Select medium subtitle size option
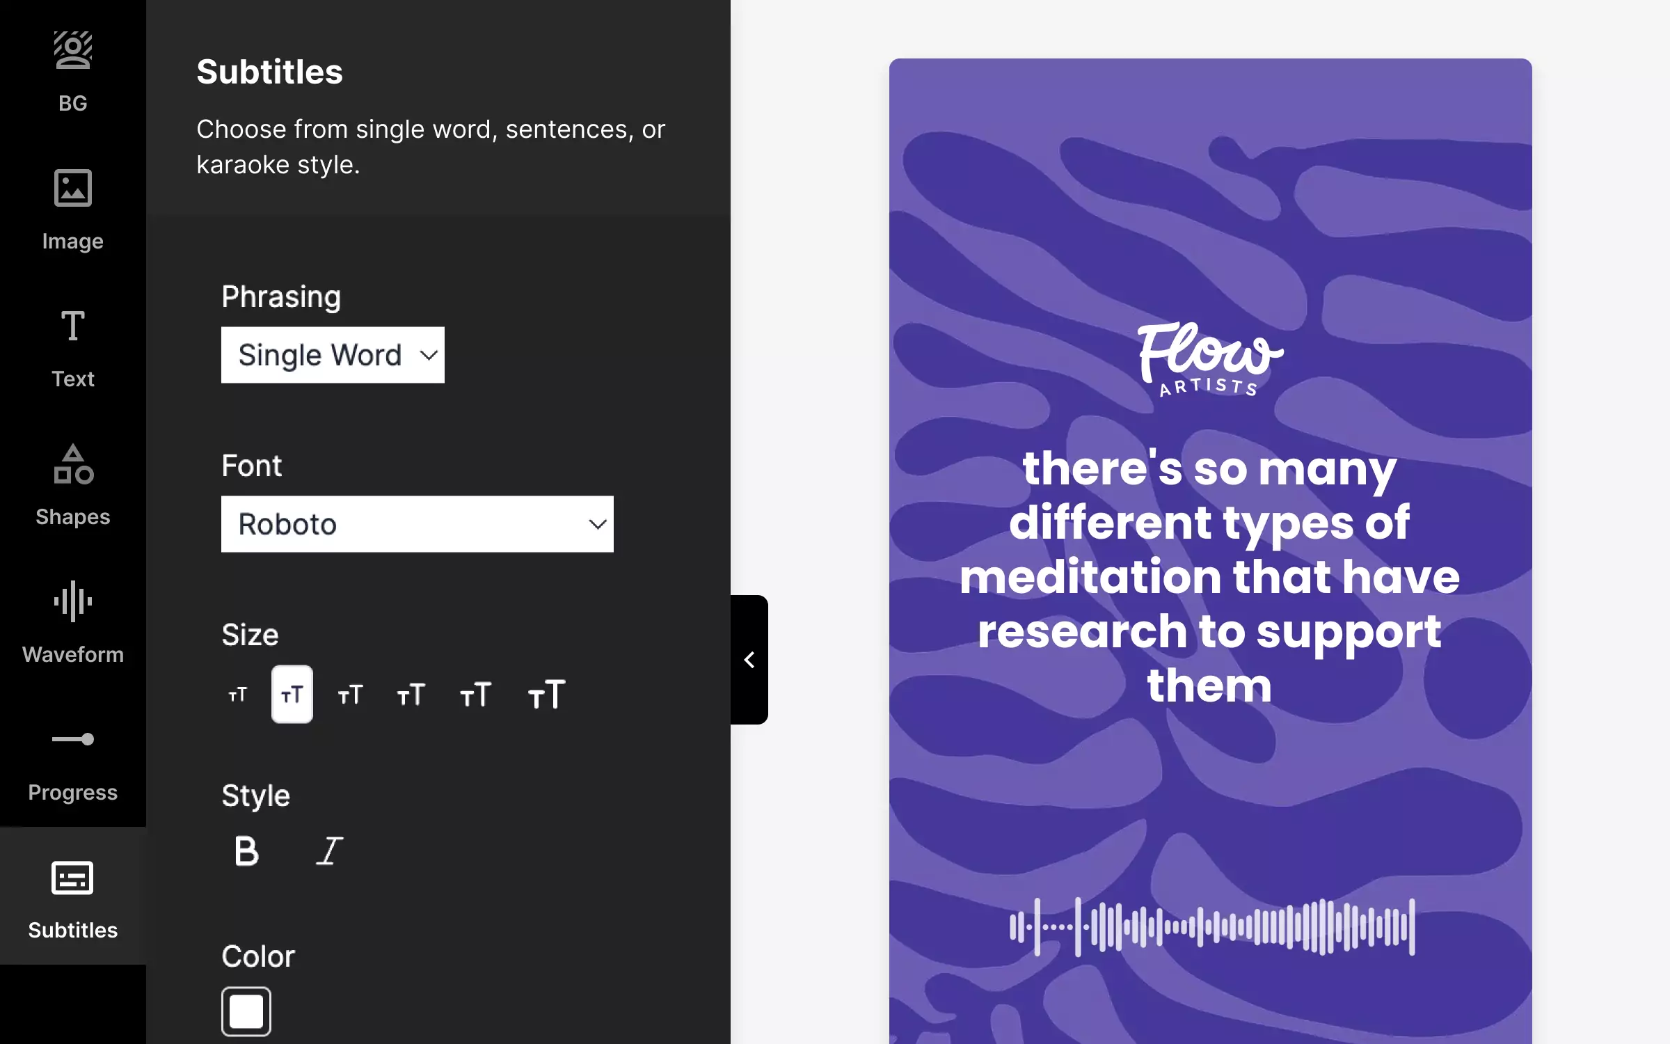The width and height of the screenshot is (1670, 1044). (x=352, y=695)
